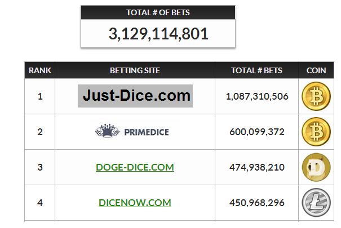The width and height of the screenshot is (341, 228).
Task: Click rank number 1 cell
Action: pos(40,96)
